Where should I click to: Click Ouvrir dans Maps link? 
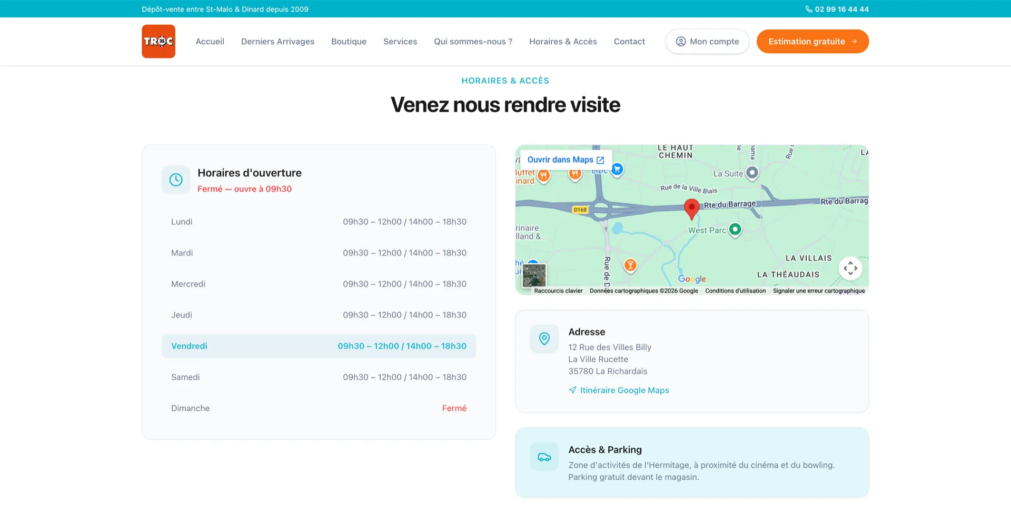coord(566,160)
